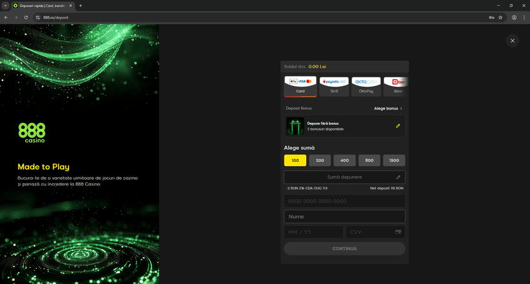
Task: Select the Card payment method tab
Action: point(301,87)
